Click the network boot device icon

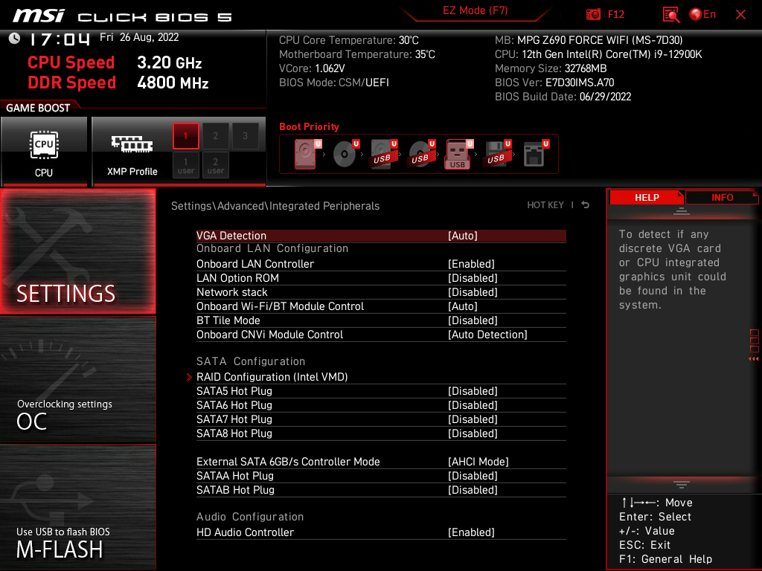535,154
